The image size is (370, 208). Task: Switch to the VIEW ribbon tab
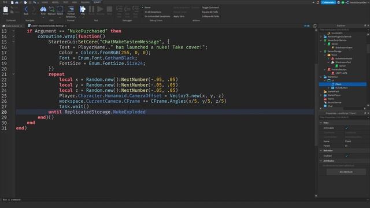75,2
